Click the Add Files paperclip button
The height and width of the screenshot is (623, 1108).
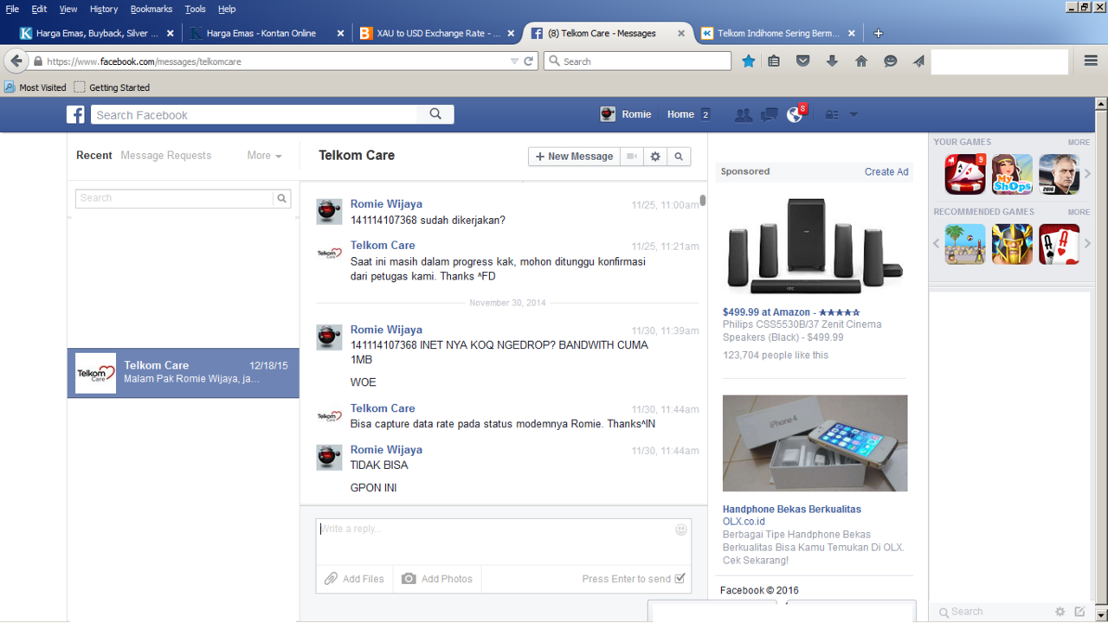(355, 579)
